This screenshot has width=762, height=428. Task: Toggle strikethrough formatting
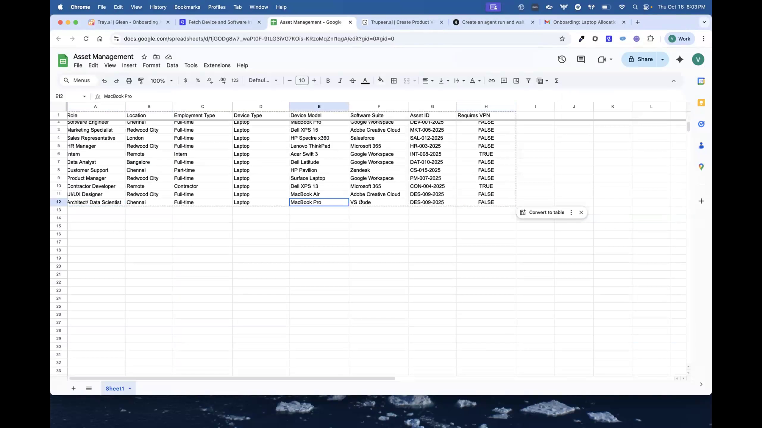[352, 81]
